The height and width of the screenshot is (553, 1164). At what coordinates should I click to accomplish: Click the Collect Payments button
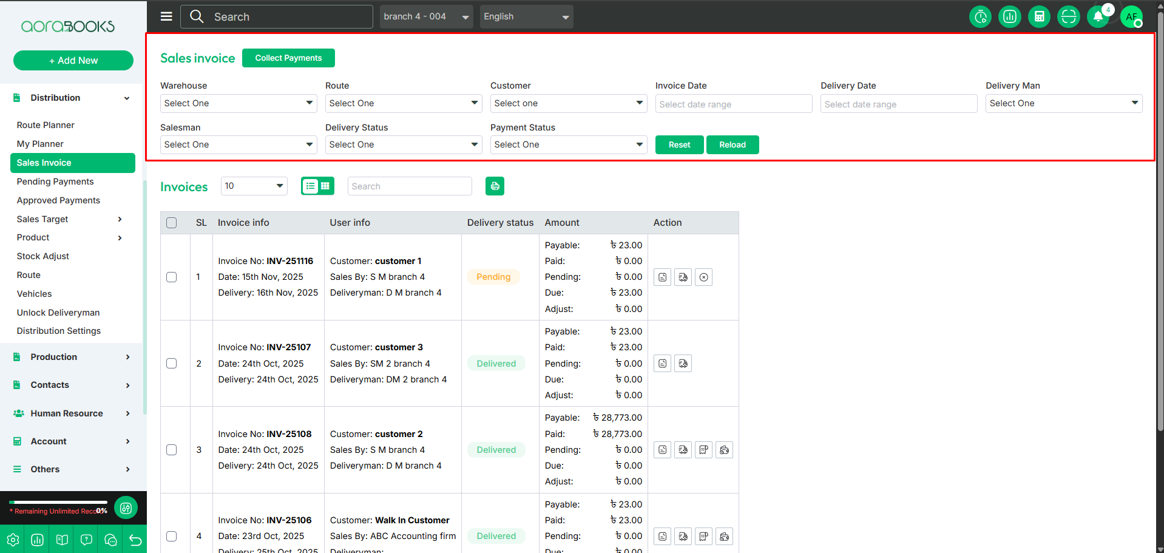point(288,58)
